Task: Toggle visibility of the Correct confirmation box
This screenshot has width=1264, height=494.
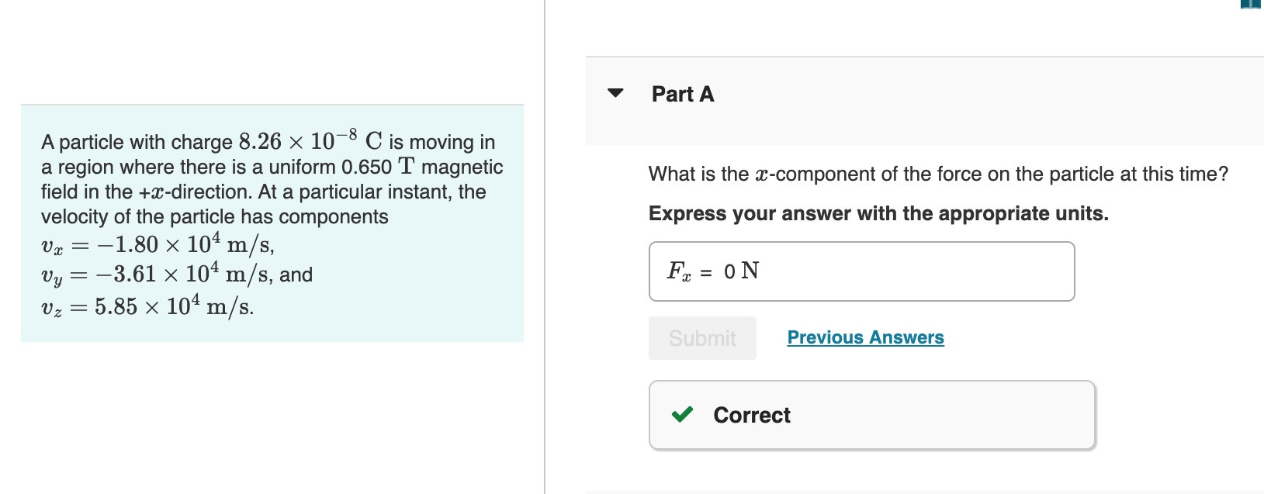Action: pyautogui.click(x=871, y=415)
